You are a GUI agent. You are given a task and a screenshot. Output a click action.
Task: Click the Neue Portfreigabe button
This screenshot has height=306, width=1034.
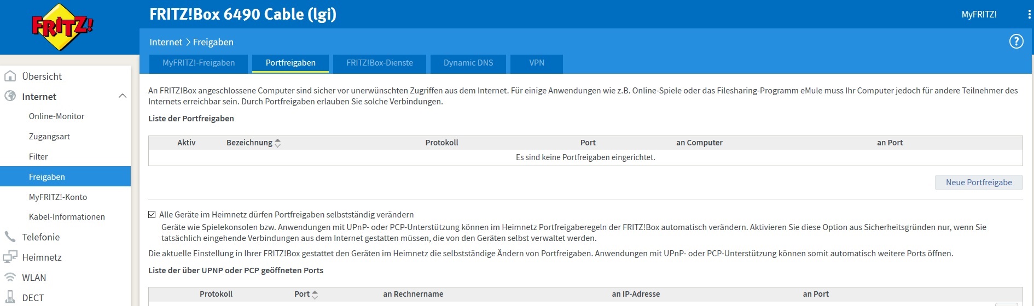(x=979, y=183)
